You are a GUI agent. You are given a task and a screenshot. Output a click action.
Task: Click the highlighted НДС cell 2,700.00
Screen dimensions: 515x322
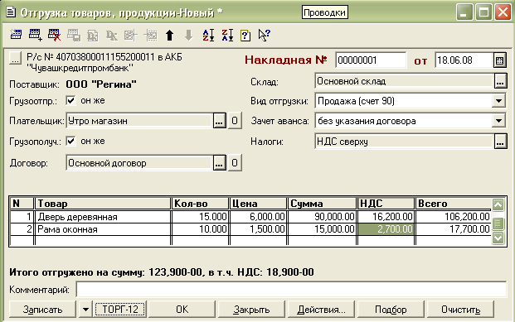click(386, 229)
